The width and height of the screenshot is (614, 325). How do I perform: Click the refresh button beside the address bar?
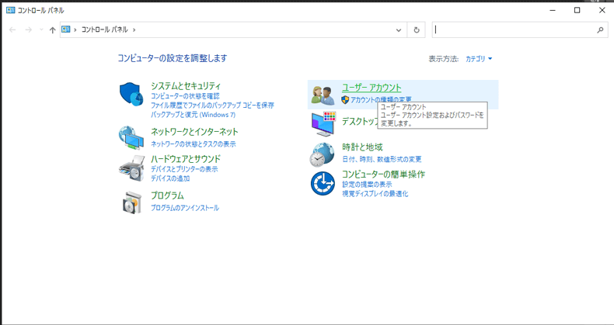(417, 30)
